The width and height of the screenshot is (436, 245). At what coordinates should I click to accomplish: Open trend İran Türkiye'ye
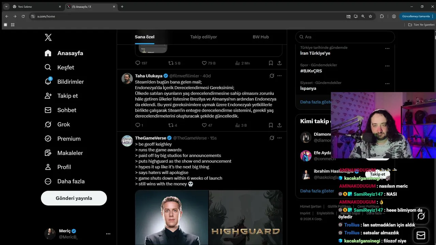315,53
